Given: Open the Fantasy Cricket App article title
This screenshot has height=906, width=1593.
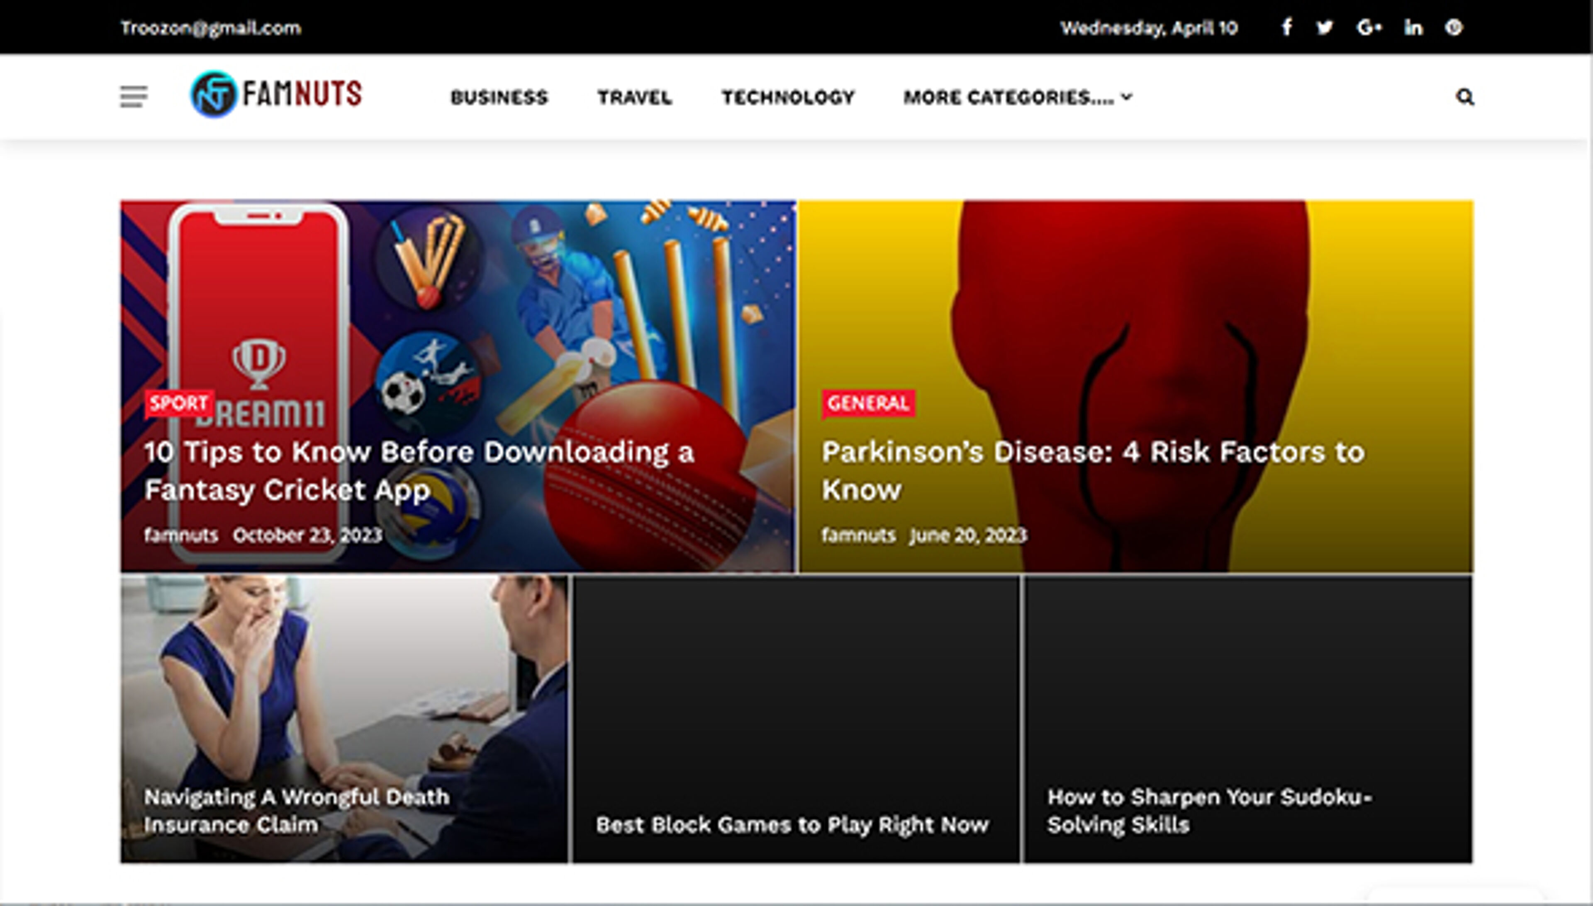Looking at the screenshot, I should 419,470.
